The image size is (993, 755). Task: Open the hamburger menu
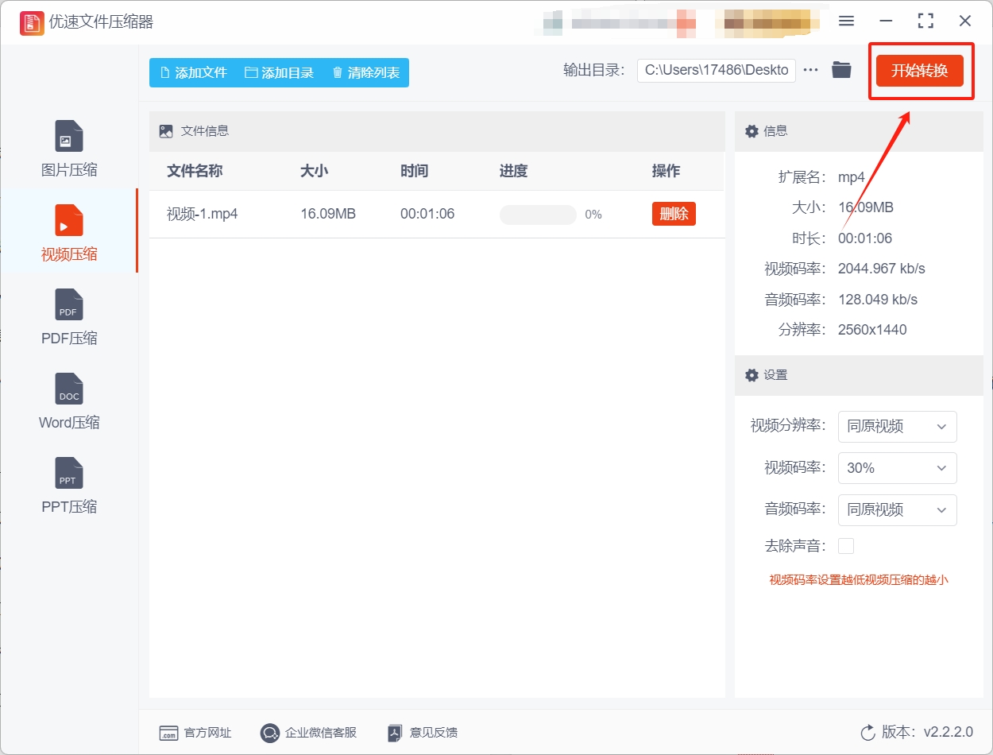(846, 21)
